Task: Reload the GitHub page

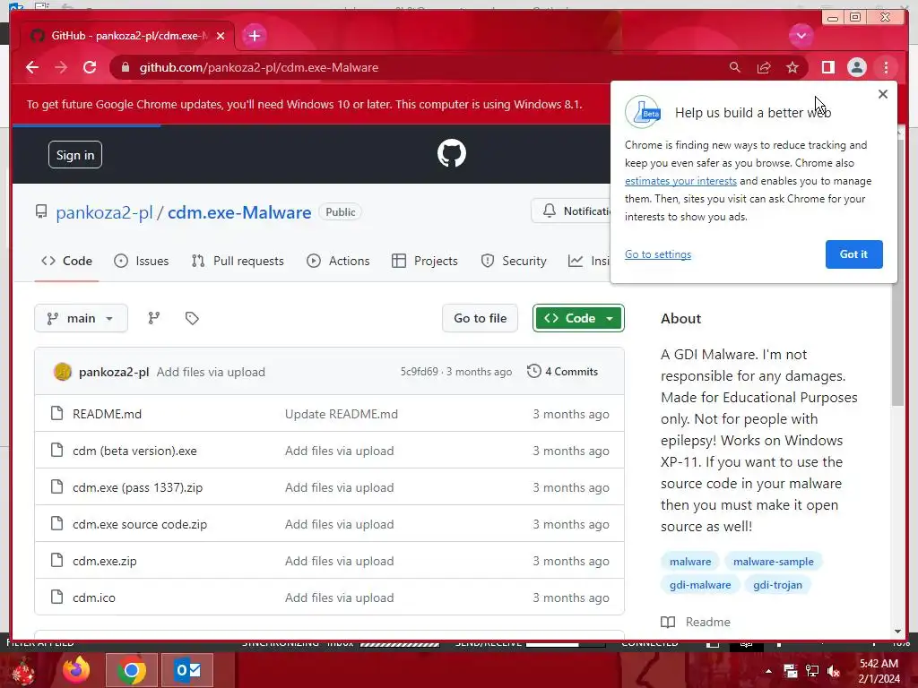Action: pyautogui.click(x=90, y=67)
